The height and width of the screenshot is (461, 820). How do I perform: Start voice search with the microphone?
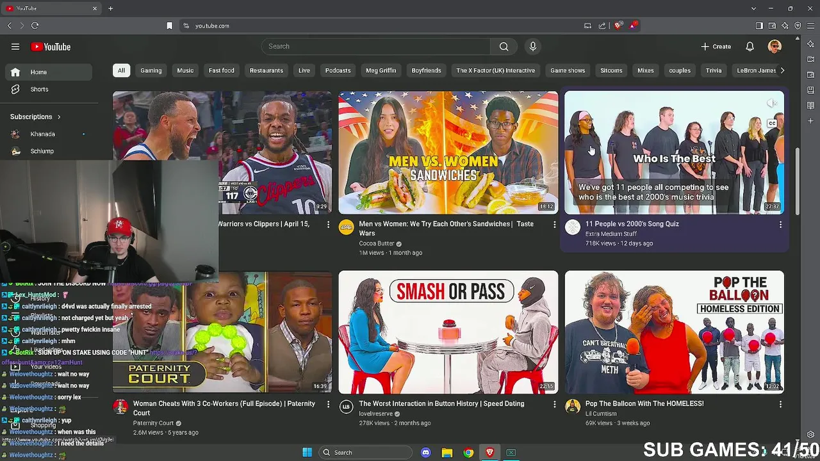[532, 46]
